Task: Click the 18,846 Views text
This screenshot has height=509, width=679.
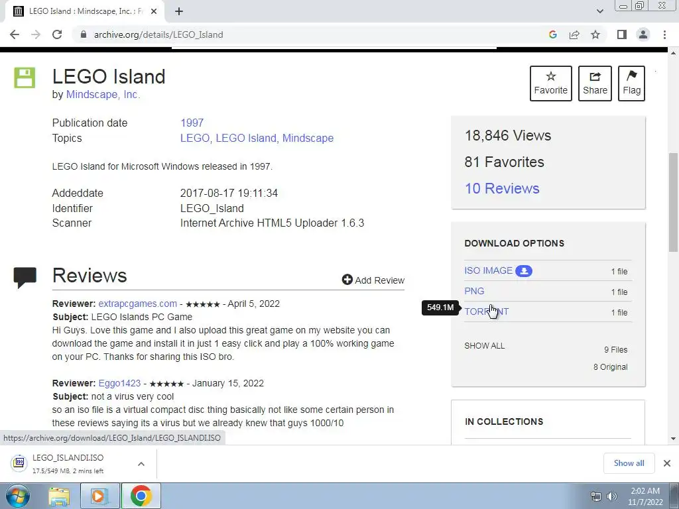Action: tap(508, 135)
